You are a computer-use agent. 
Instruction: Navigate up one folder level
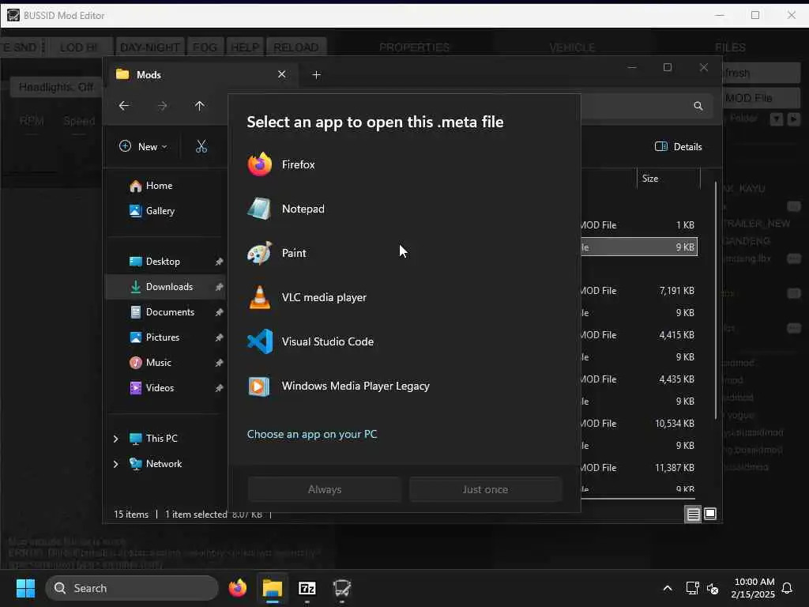(x=200, y=106)
